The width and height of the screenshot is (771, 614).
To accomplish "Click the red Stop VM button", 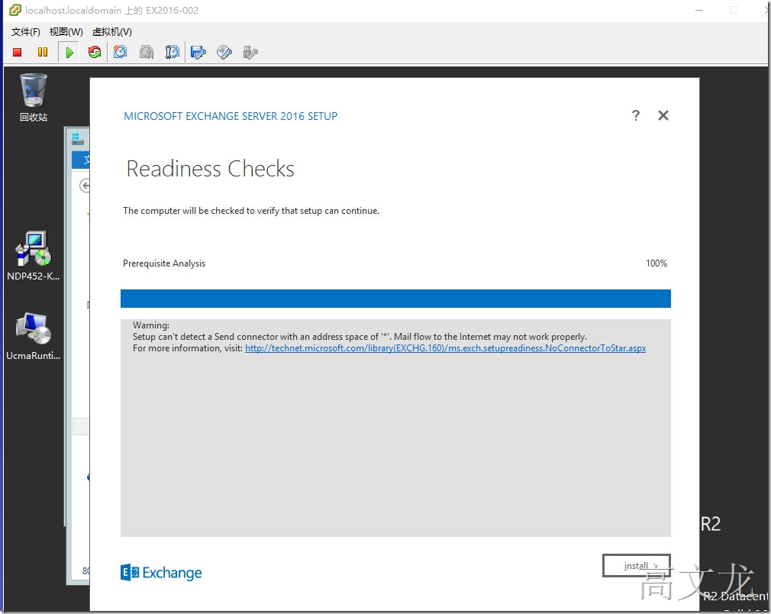I will 18,52.
